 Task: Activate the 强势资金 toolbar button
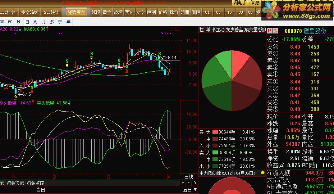pyautogui.click(x=76, y=12)
